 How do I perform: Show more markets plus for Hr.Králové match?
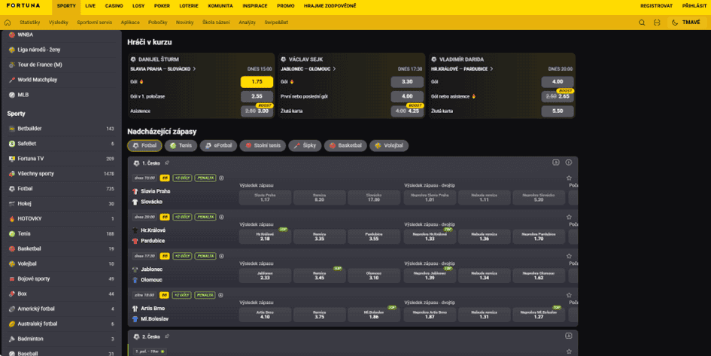[x=221, y=218]
